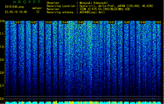Screen dimensions: 164x104
Task: Click the Receiving Location label
Action: 61,6
